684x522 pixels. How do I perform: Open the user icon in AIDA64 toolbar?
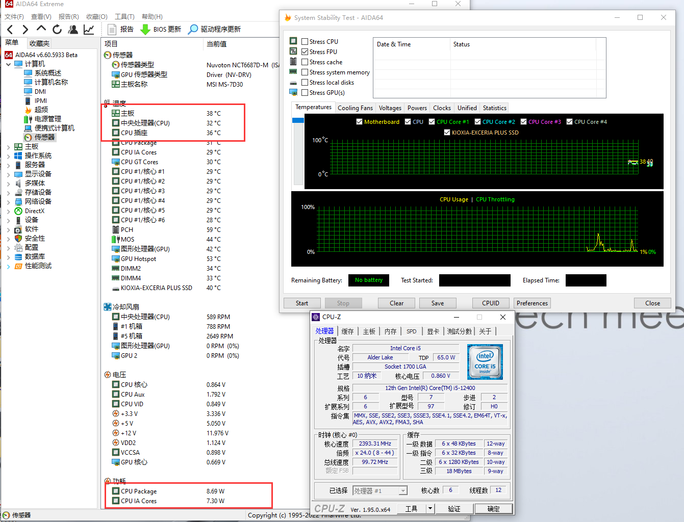pos(73,29)
